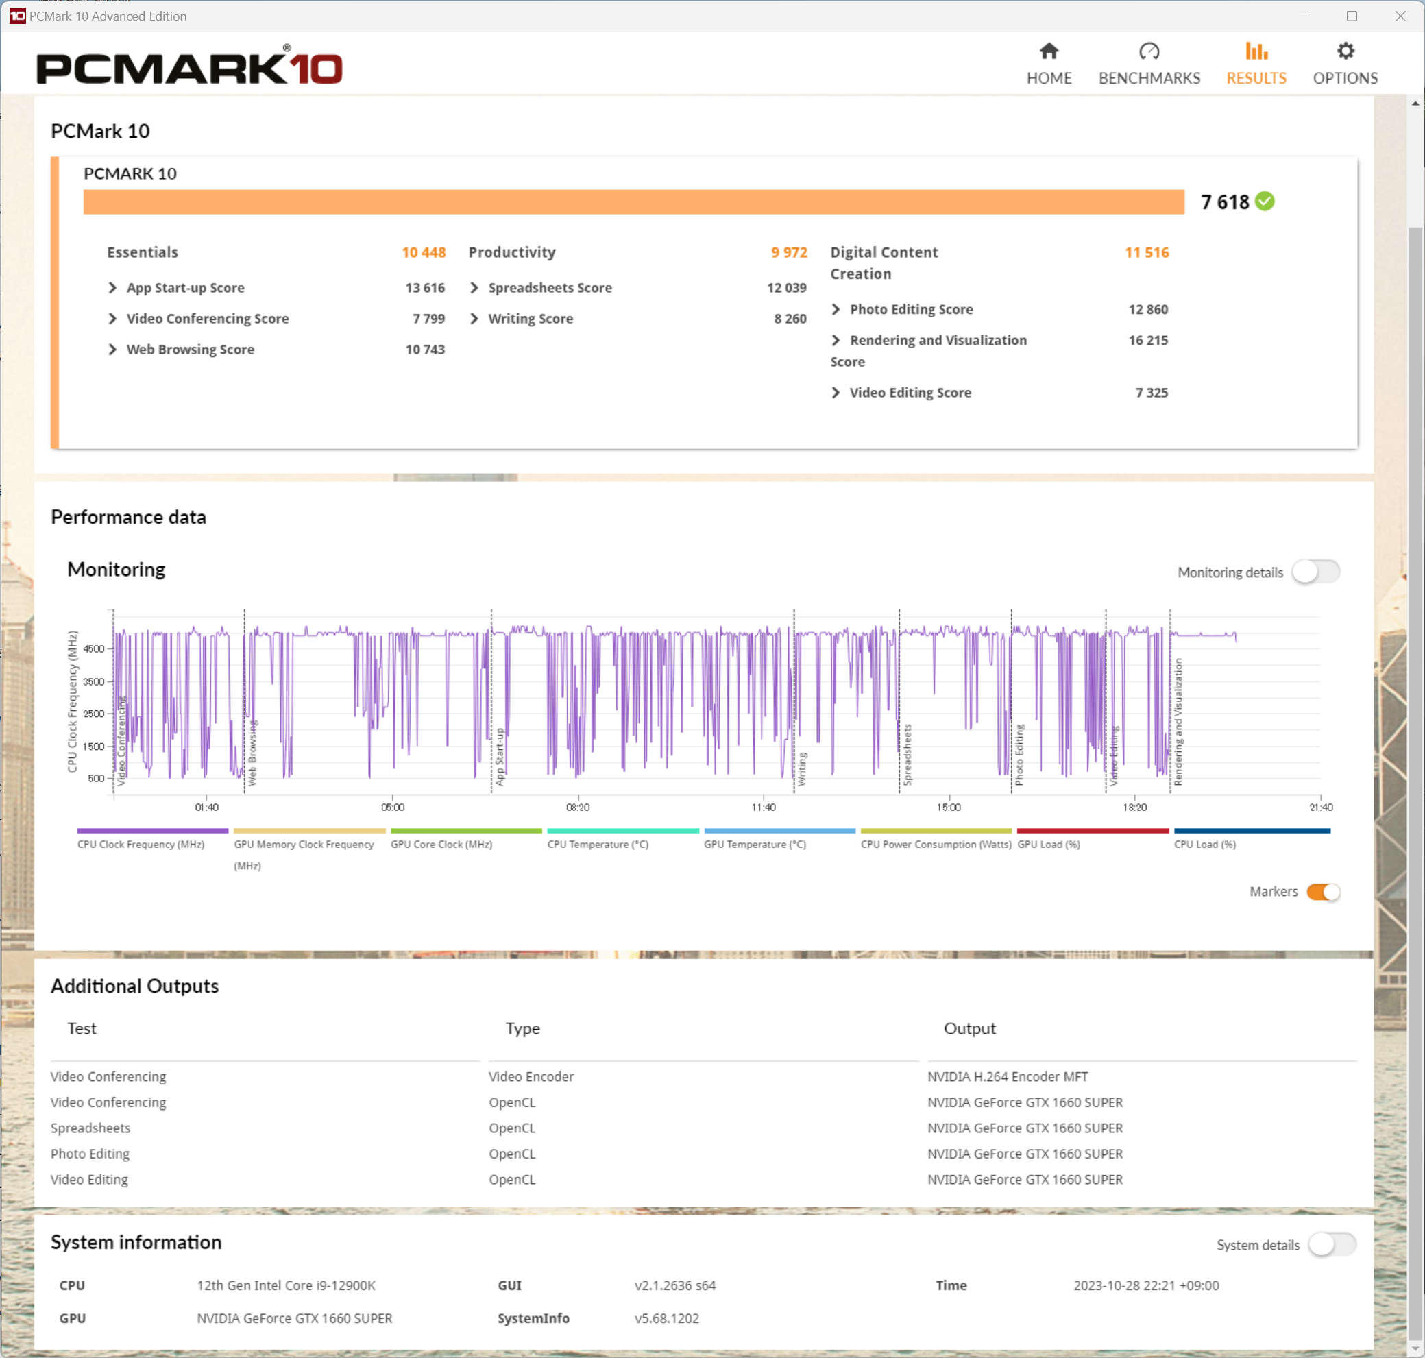This screenshot has width=1425, height=1358.
Task: Expand the Photo Editing Score row
Action: point(836,309)
